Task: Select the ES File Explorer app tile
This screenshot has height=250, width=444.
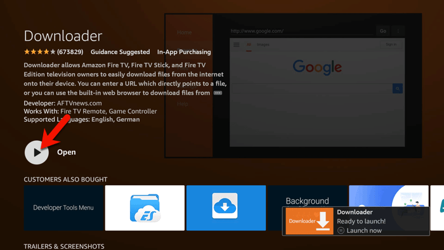Action: (145, 208)
